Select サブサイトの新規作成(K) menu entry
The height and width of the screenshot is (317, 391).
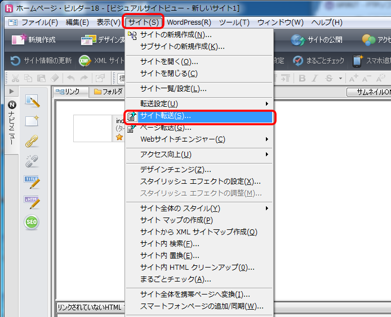[x=199, y=47]
